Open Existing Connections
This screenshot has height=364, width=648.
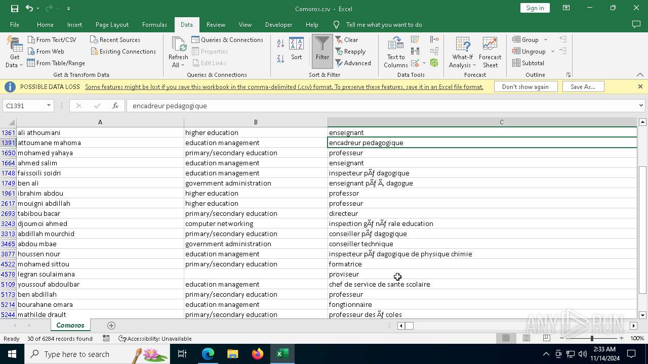point(123,51)
